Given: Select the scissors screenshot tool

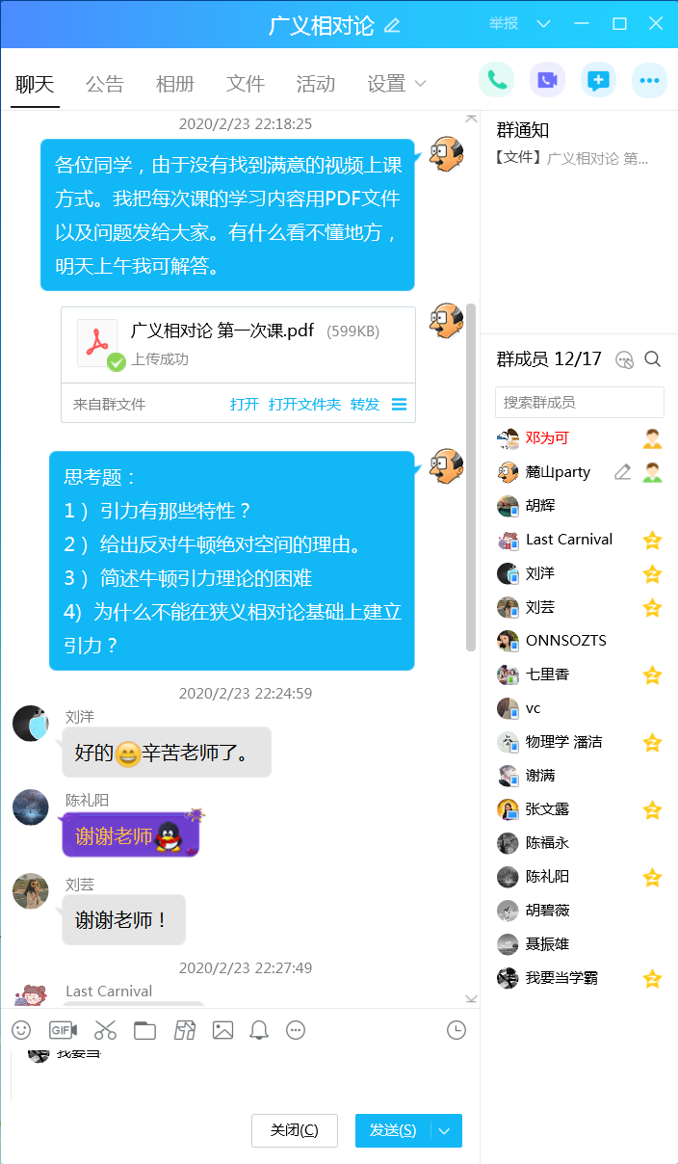Looking at the screenshot, I should (105, 1030).
